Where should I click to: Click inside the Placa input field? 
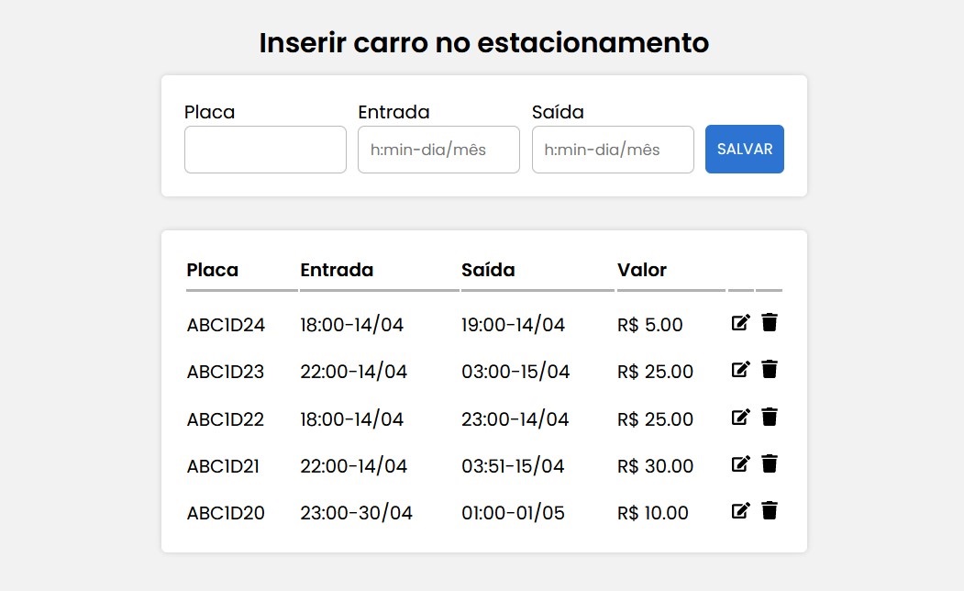(x=265, y=149)
